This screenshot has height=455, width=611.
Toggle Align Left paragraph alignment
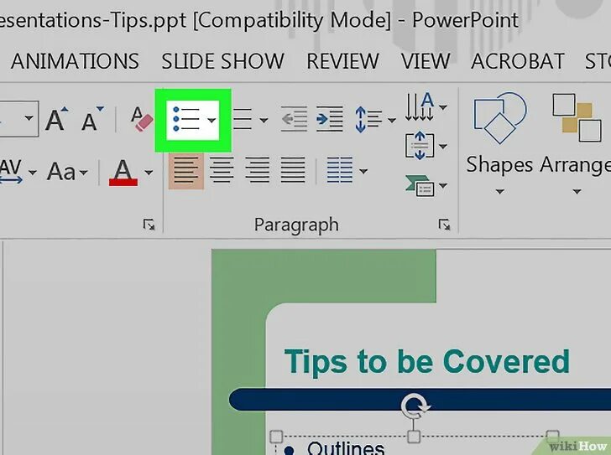185,170
